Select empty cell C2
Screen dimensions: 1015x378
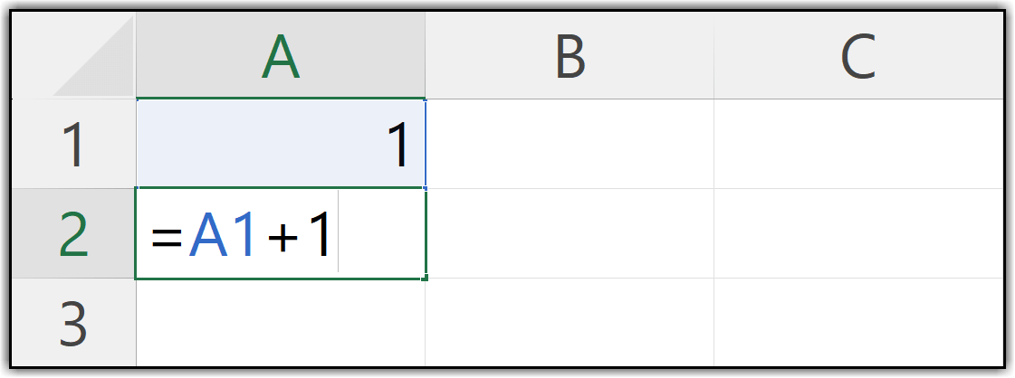(857, 233)
